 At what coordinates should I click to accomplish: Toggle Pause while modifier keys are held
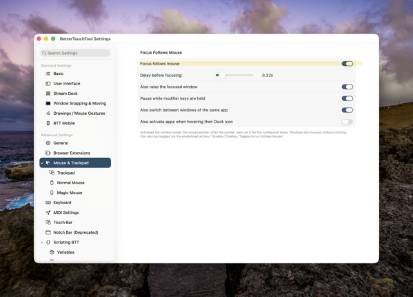point(347,98)
